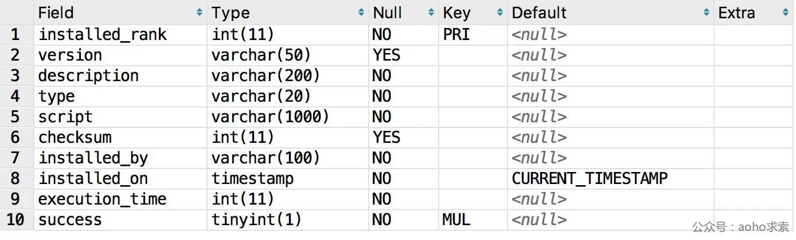Viewport: 796px width, 240px height.
Task: Select the Field column header
Action: click(121, 13)
